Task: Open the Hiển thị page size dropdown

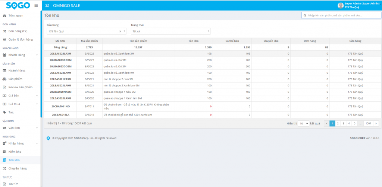Action: click(x=303, y=123)
